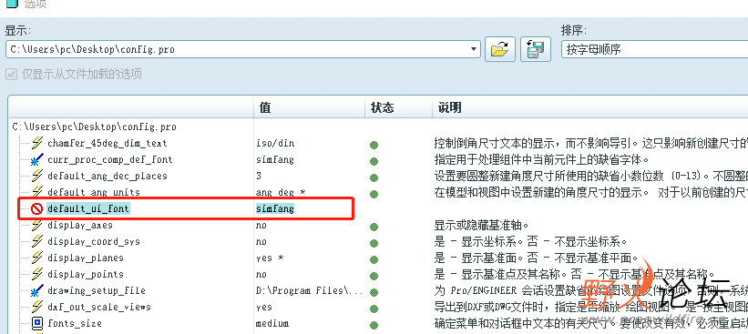Click green status dot of display_coord_sys
Image resolution: width=748 pixels, height=334 pixels.
[x=374, y=244]
